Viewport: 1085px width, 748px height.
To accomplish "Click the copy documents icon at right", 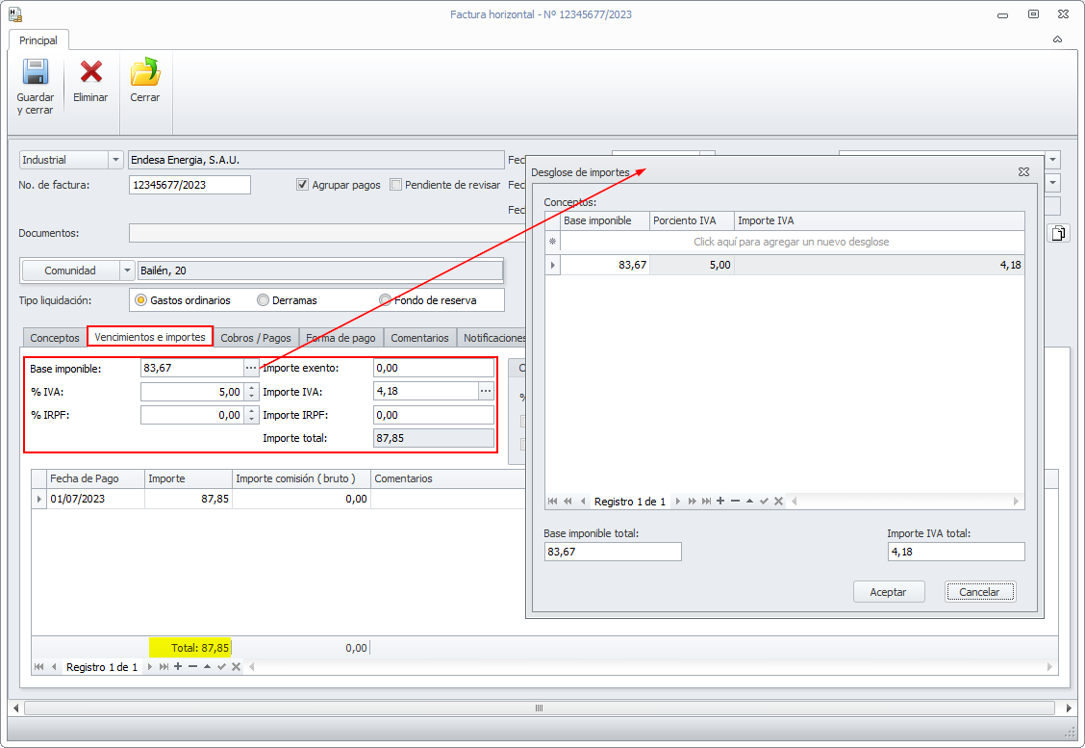I will tap(1057, 233).
